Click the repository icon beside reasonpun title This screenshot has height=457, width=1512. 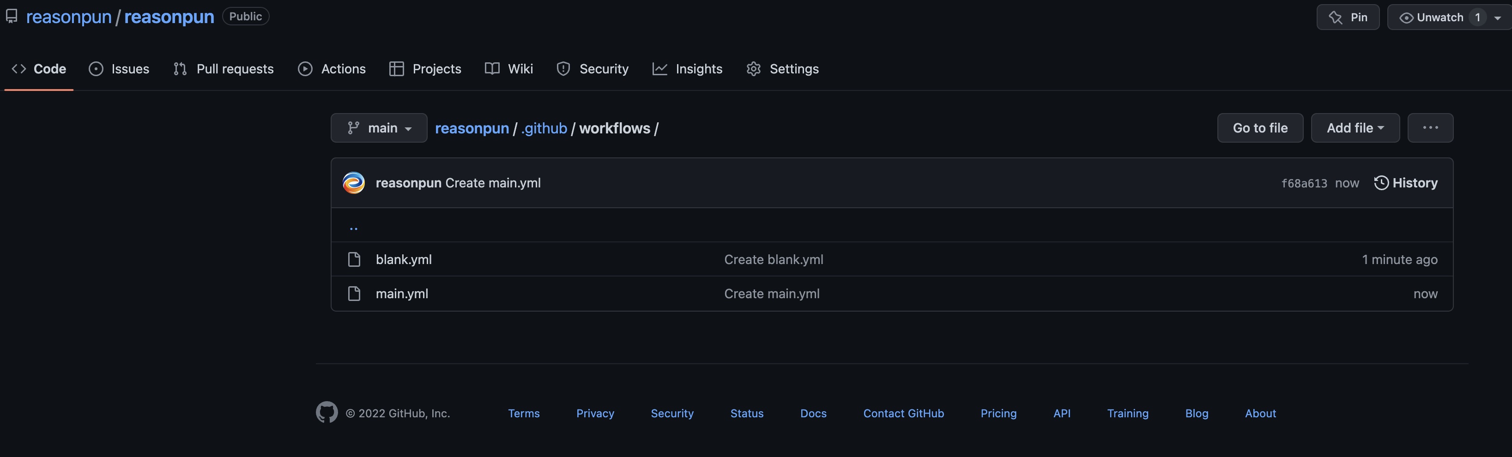click(11, 17)
